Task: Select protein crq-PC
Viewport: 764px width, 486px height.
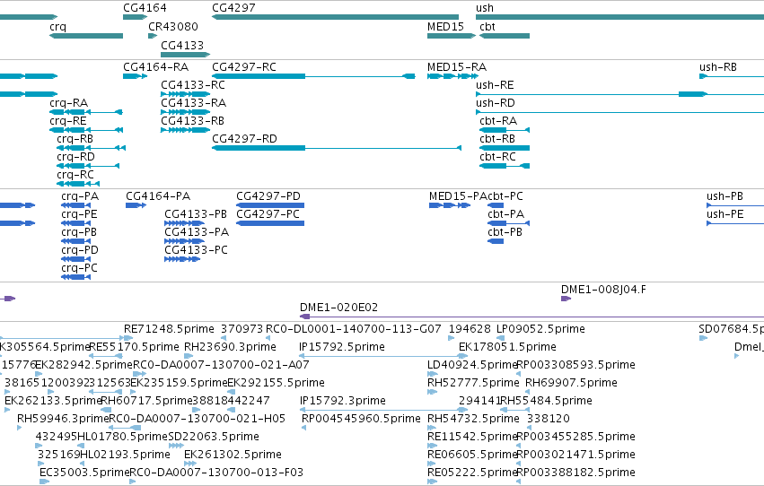Action: (76, 277)
